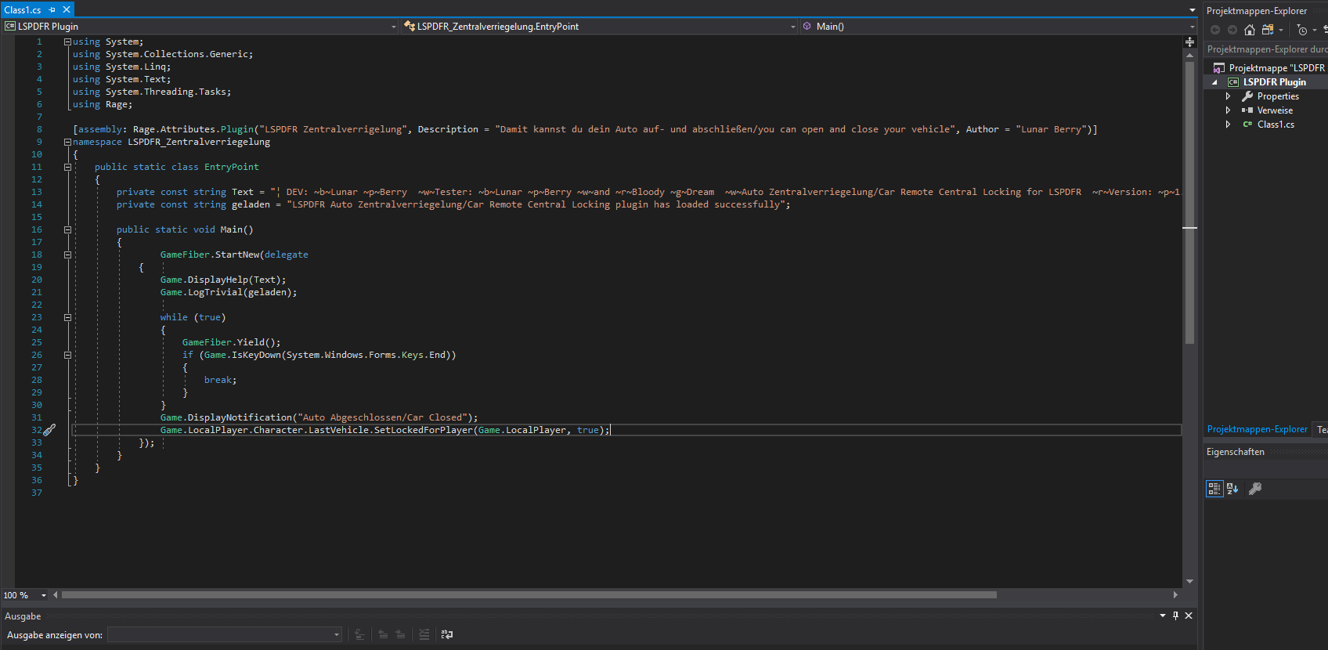Collapse the while loop code block
1328x650 pixels.
point(67,317)
